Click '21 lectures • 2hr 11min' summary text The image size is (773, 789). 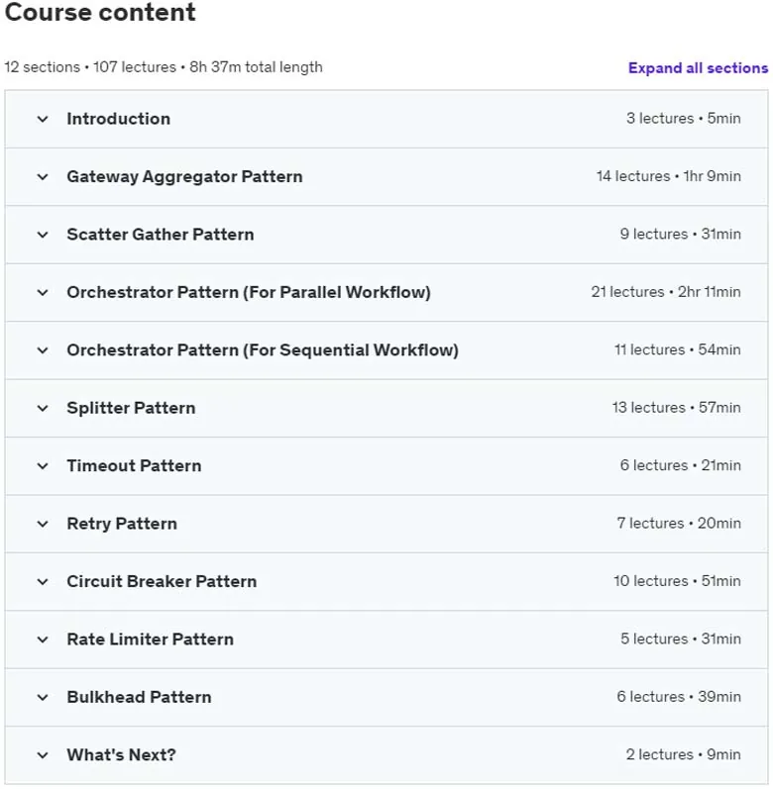666,292
